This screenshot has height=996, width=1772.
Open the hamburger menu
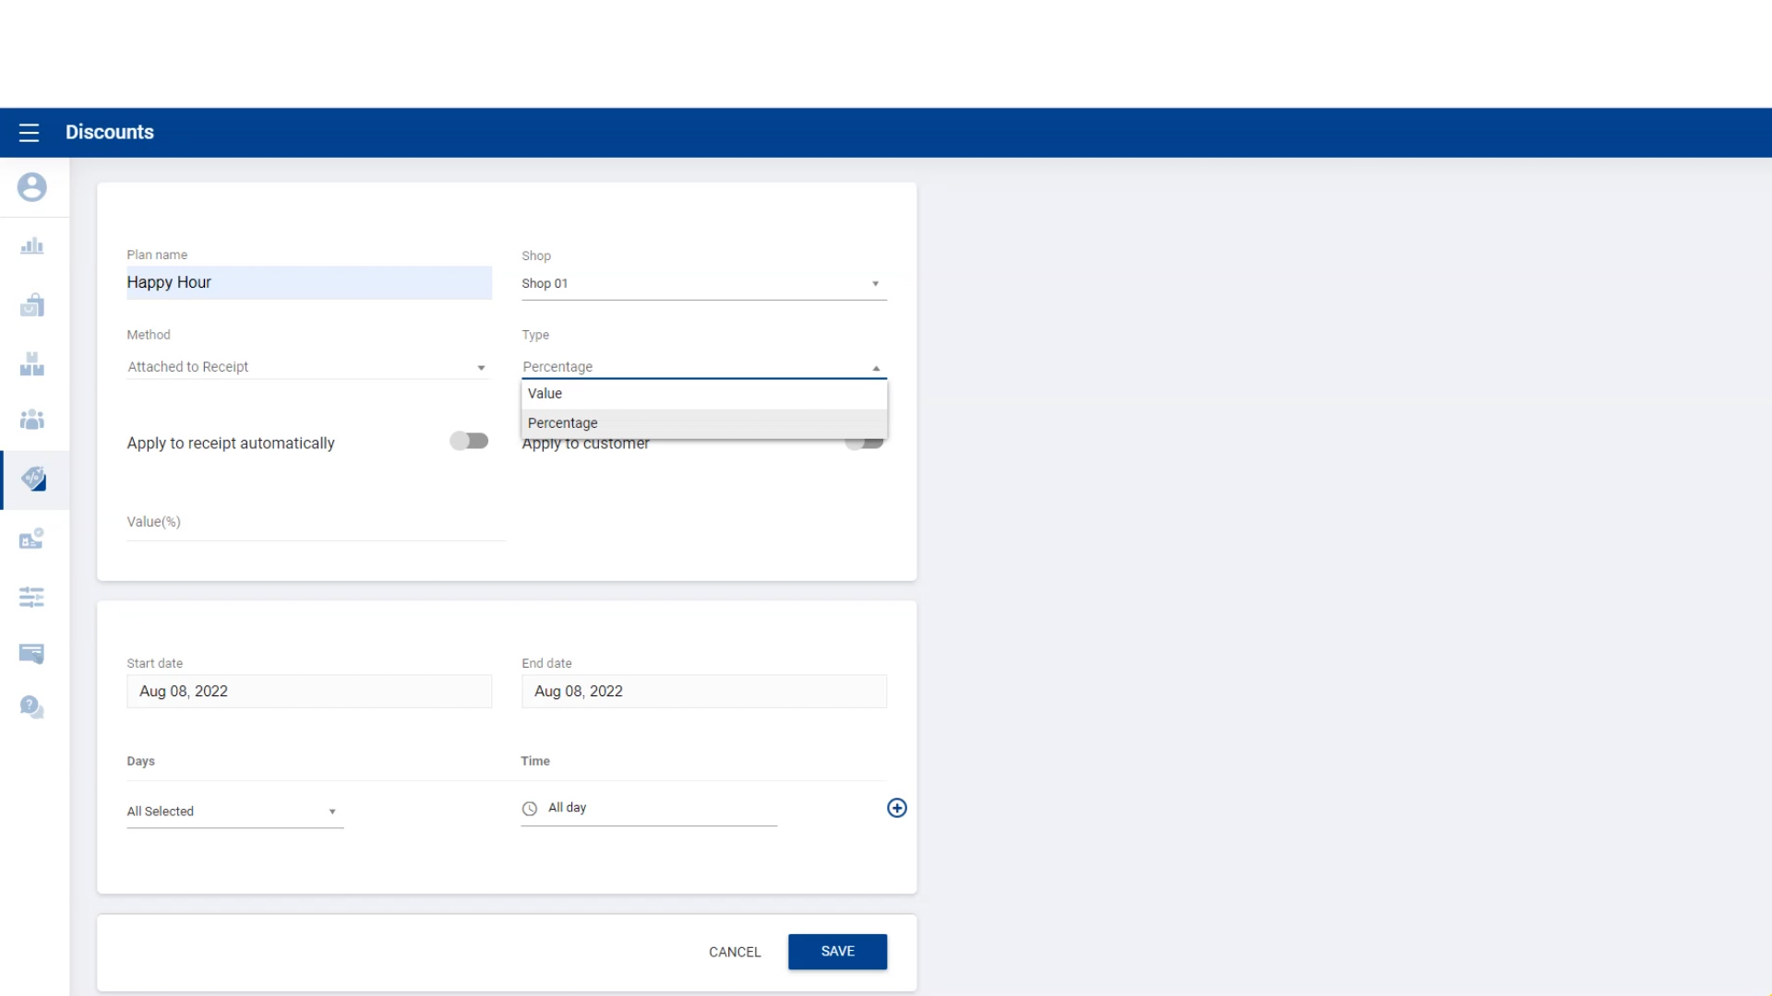coord(29,133)
